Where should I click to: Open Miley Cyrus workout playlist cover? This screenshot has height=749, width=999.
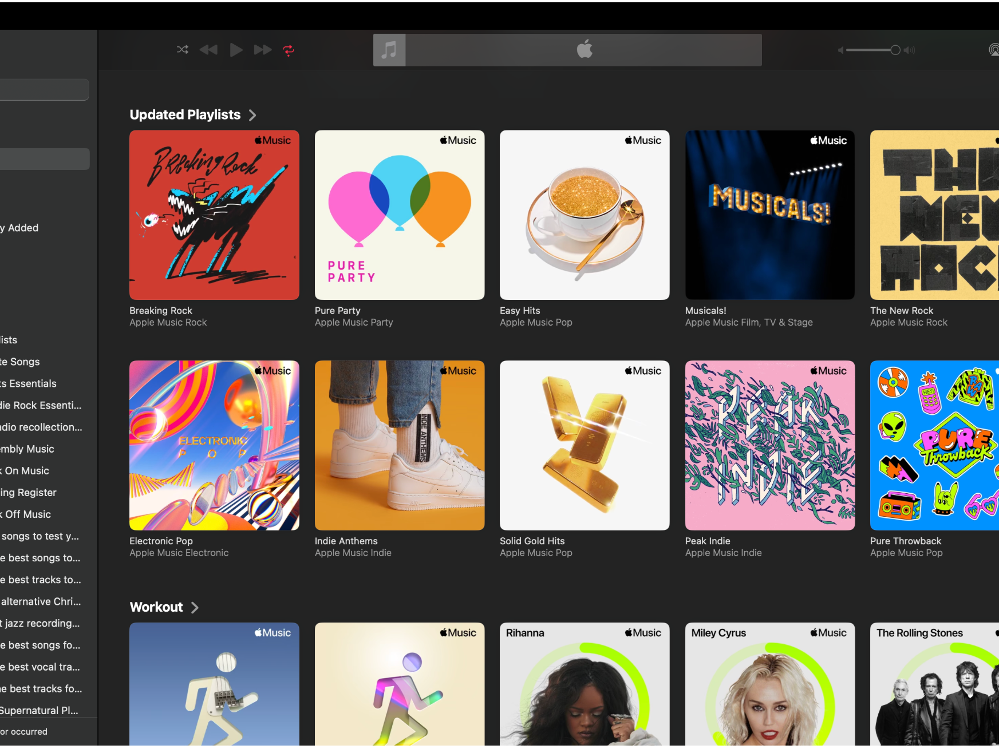770,684
